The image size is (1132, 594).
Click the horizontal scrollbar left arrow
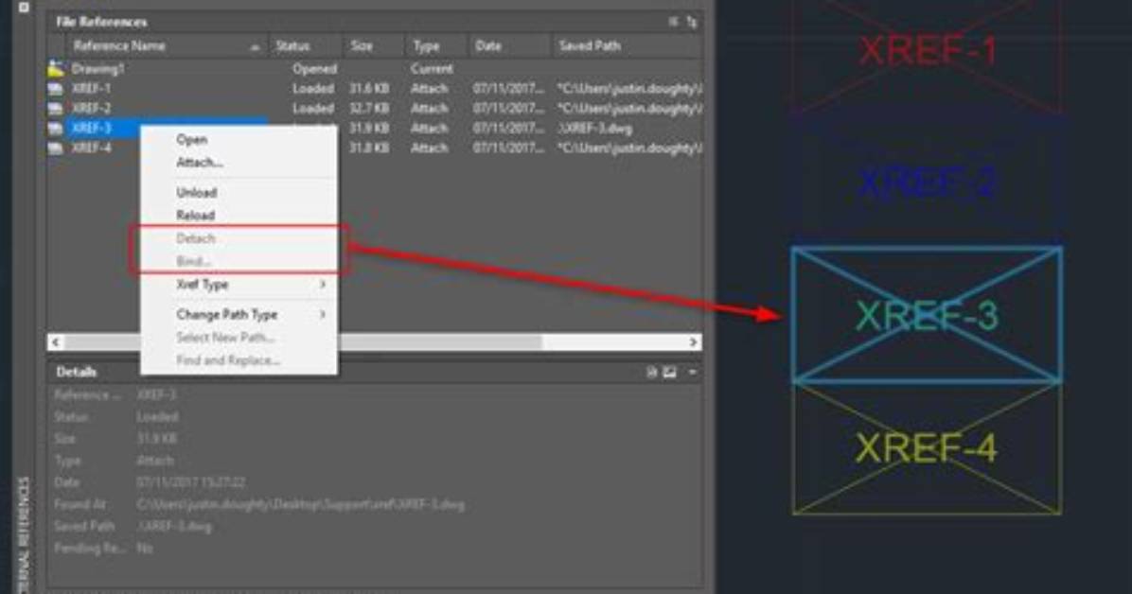[x=56, y=342]
